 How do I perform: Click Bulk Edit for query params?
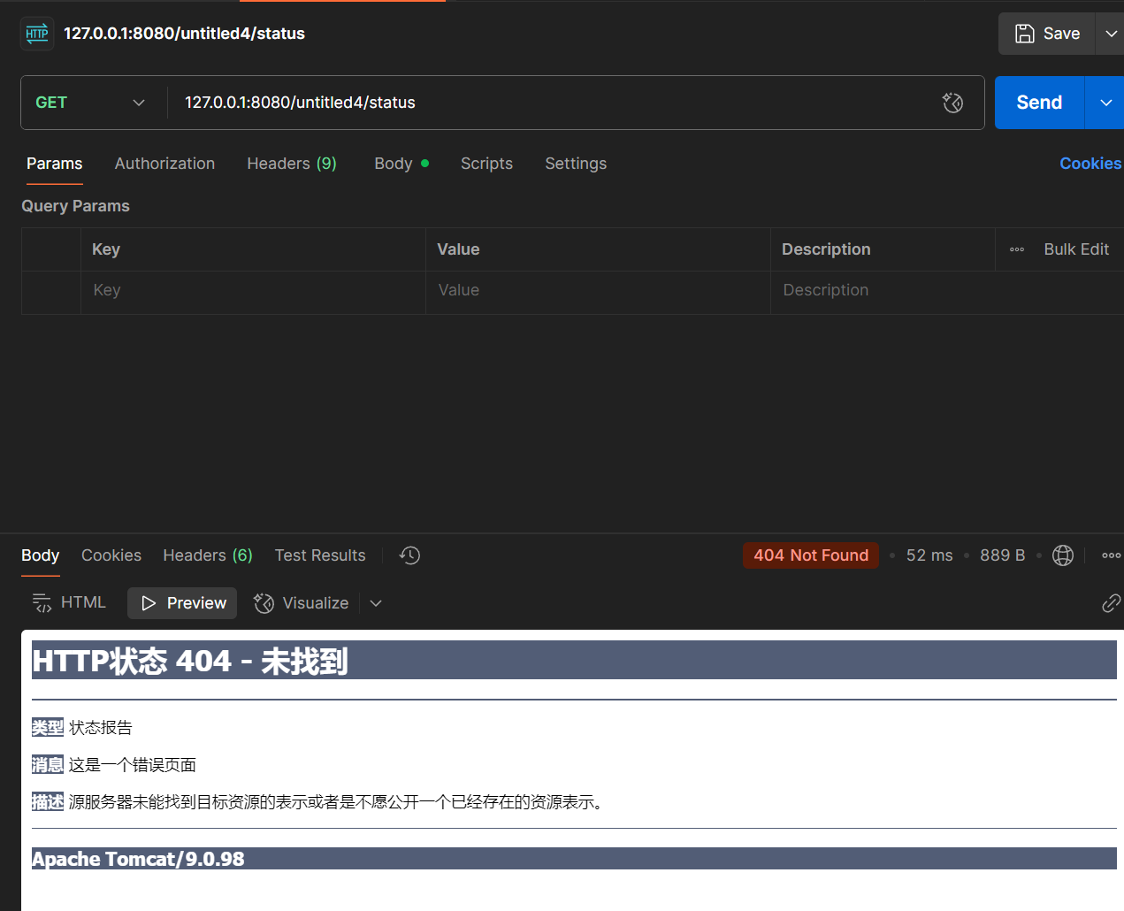tap(1076, 249)
